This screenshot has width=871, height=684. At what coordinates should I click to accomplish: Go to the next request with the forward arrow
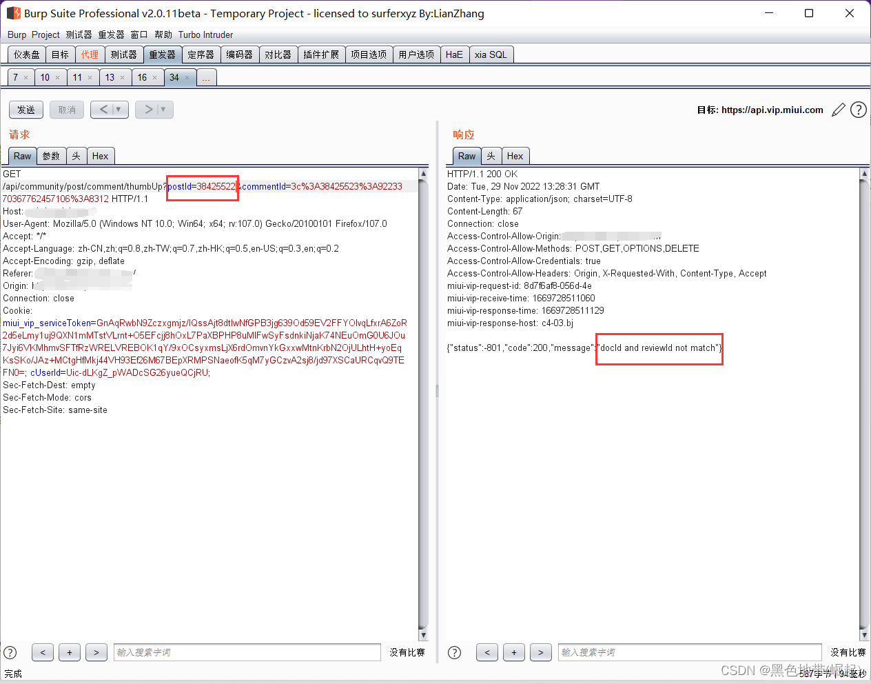pyautogui.click(x=147, y=110)
